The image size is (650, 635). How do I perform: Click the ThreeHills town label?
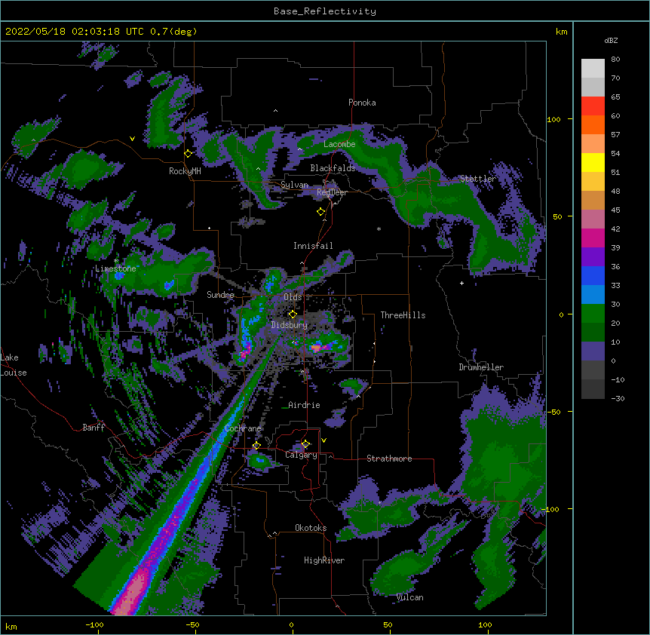coord(403,315)
